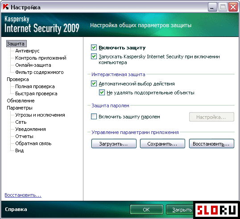Open Угрозы и исключения section
Image resolution: width=240 pixels, height=219 pixels.
40,115
